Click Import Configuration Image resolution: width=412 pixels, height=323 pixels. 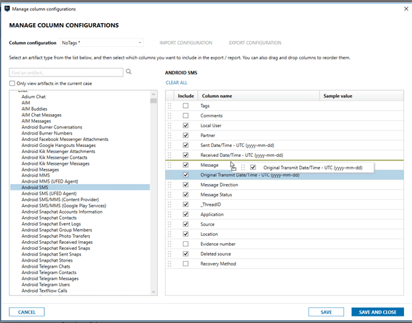[186, 43]
